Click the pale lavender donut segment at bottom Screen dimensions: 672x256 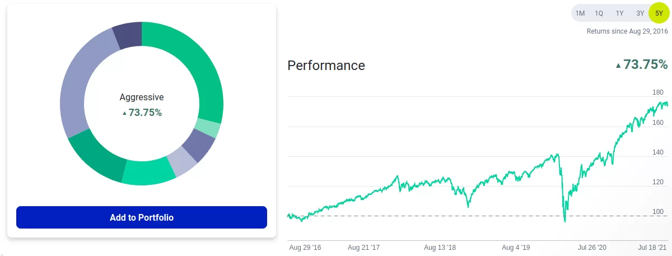pos(182,161)
